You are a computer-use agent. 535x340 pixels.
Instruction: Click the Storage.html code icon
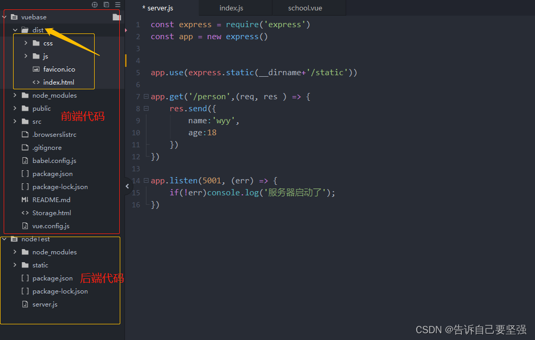[x=25, y=213]
